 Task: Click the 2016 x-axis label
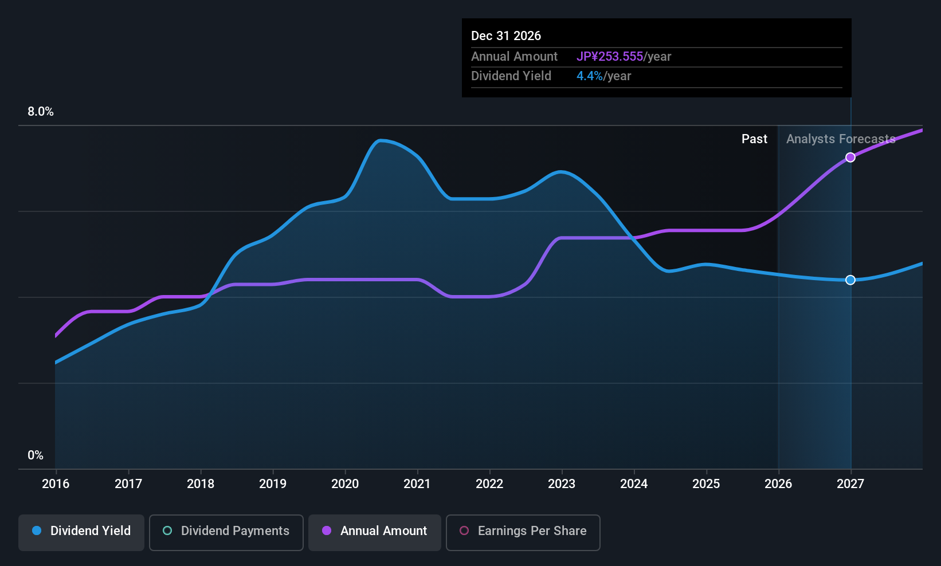click(56, 484)
